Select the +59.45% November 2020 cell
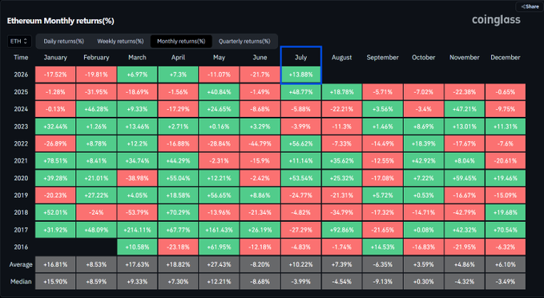Screen dimensions: 544x298 point(464,178)
